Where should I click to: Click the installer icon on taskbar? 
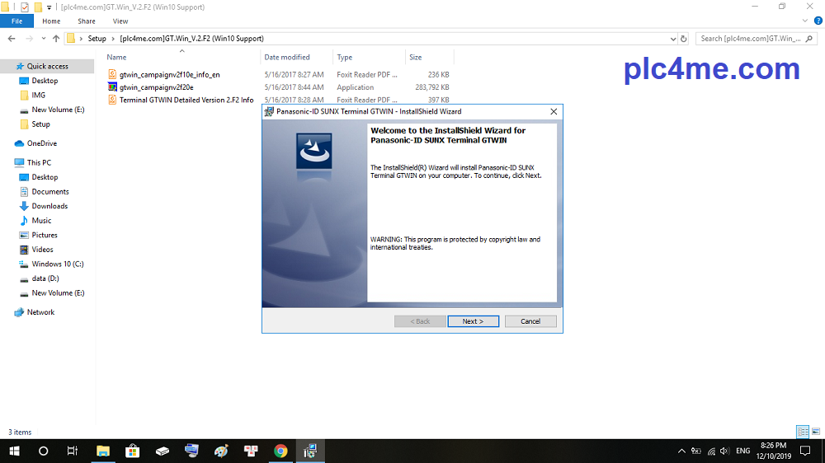pyautogui.click(x=310, y=451)
